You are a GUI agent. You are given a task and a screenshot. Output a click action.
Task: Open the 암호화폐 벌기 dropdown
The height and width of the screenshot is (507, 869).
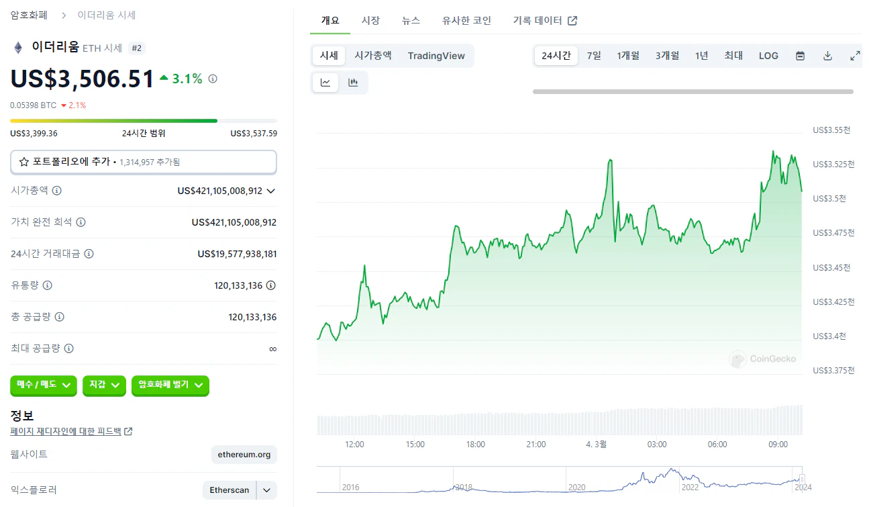(x=170, y=385)
